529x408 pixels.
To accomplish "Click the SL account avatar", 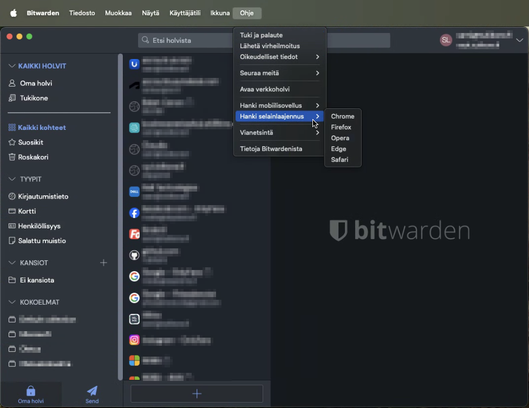I will click(446, 40).
